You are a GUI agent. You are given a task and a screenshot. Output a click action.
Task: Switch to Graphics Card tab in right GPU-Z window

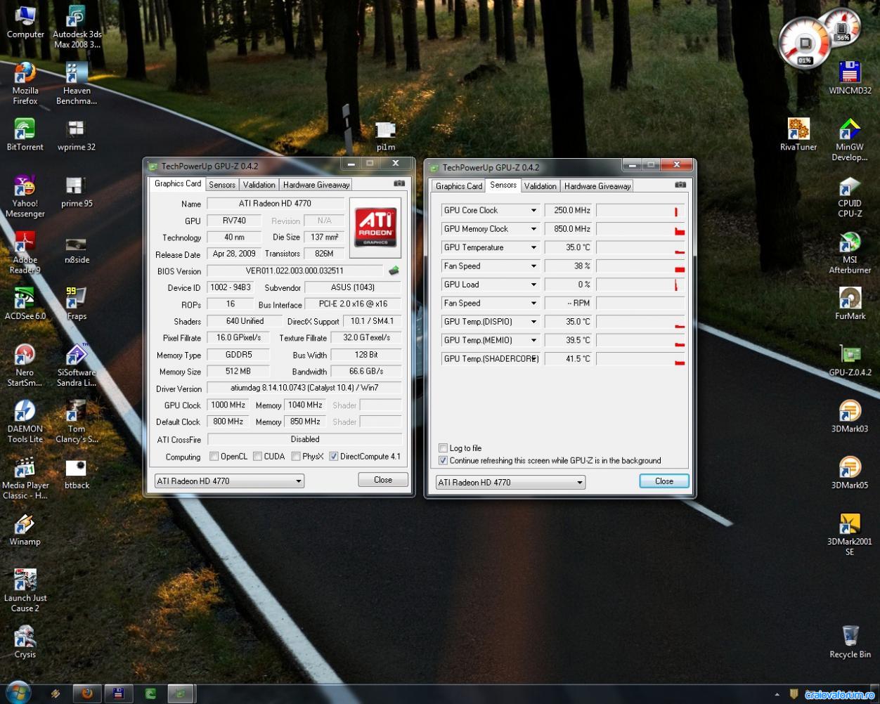[459, 186]
